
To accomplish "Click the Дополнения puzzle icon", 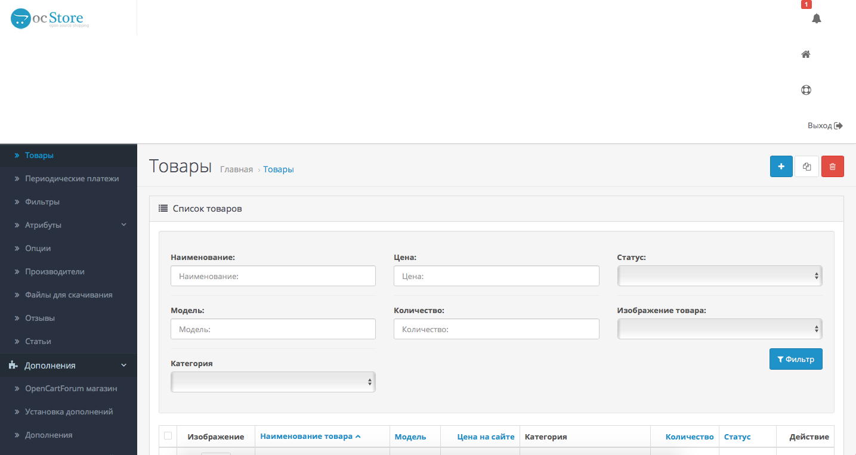I will click(13, 365).
